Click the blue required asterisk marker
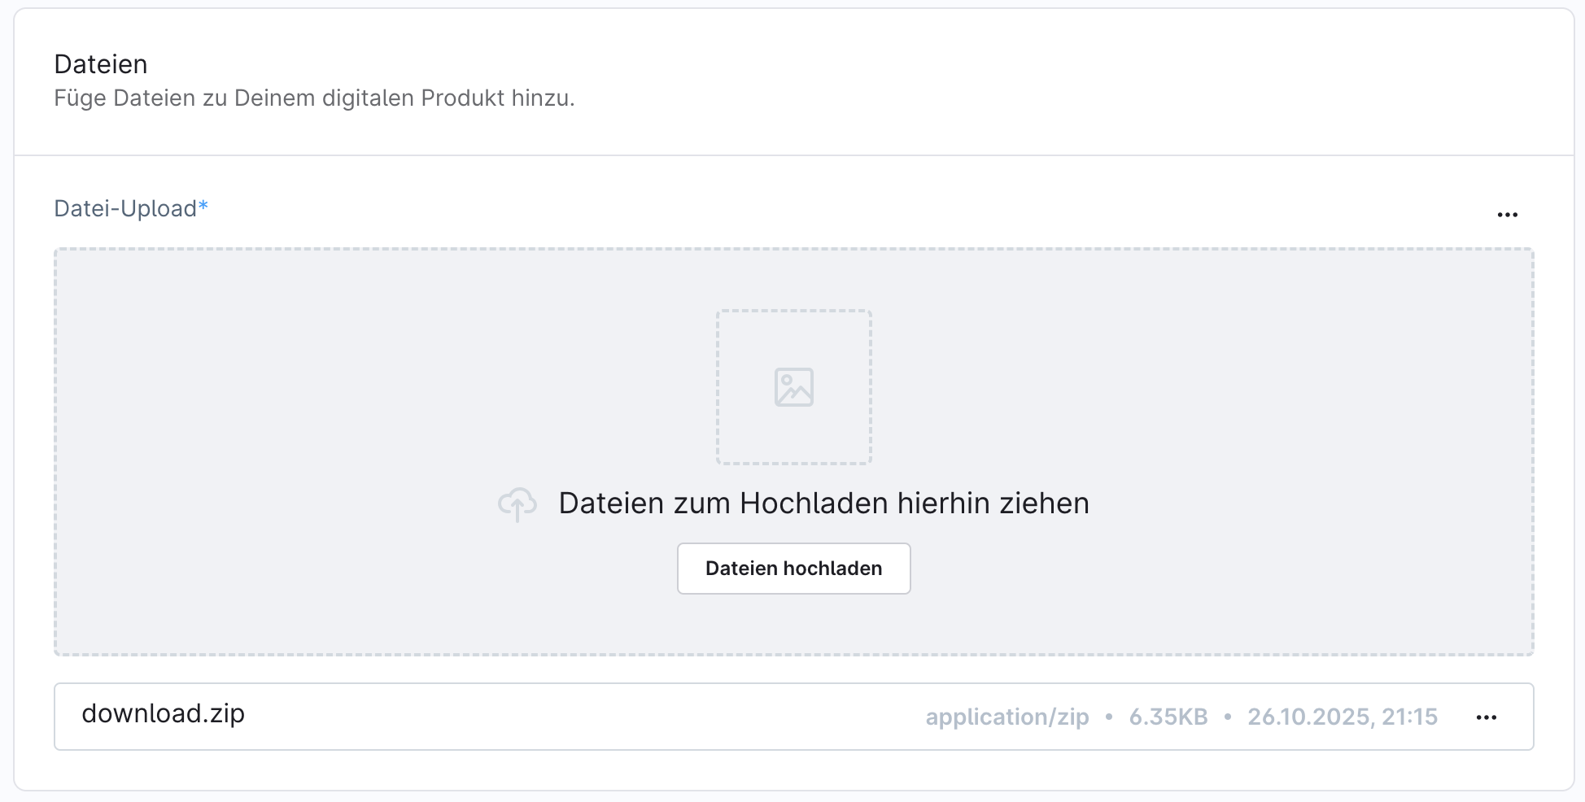 pyautogui.click(x=203, y=207)
